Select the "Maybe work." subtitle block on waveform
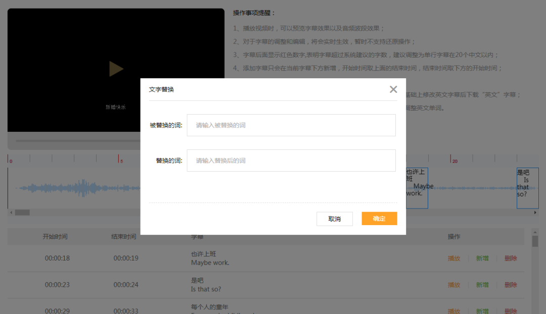The width and height of the screenshot is (546, 314). (x=417, y=188)
